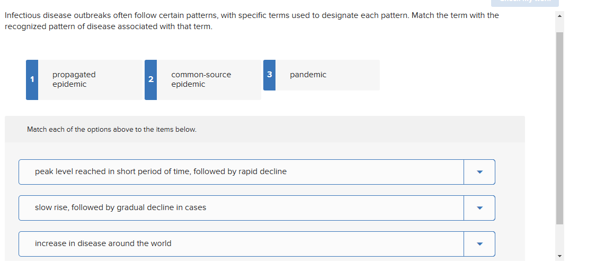Select the pandemic option card
Viewport: 605px width, 263px height.
(x=327, y=75)
